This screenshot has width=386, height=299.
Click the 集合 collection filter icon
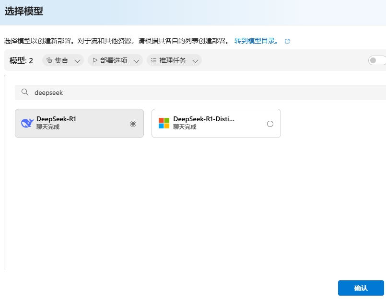[49, 60]
